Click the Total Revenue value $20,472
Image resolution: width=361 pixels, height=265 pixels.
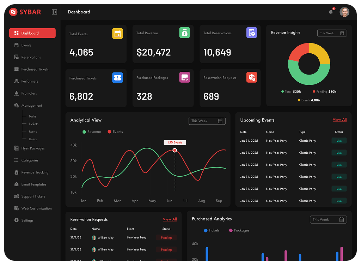tap(154, 52)
